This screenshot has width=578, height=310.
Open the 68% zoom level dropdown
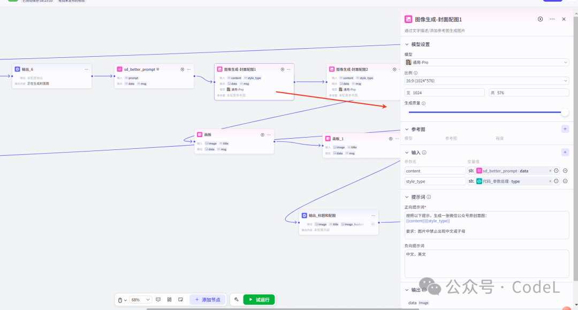click(x=140, y=300)
